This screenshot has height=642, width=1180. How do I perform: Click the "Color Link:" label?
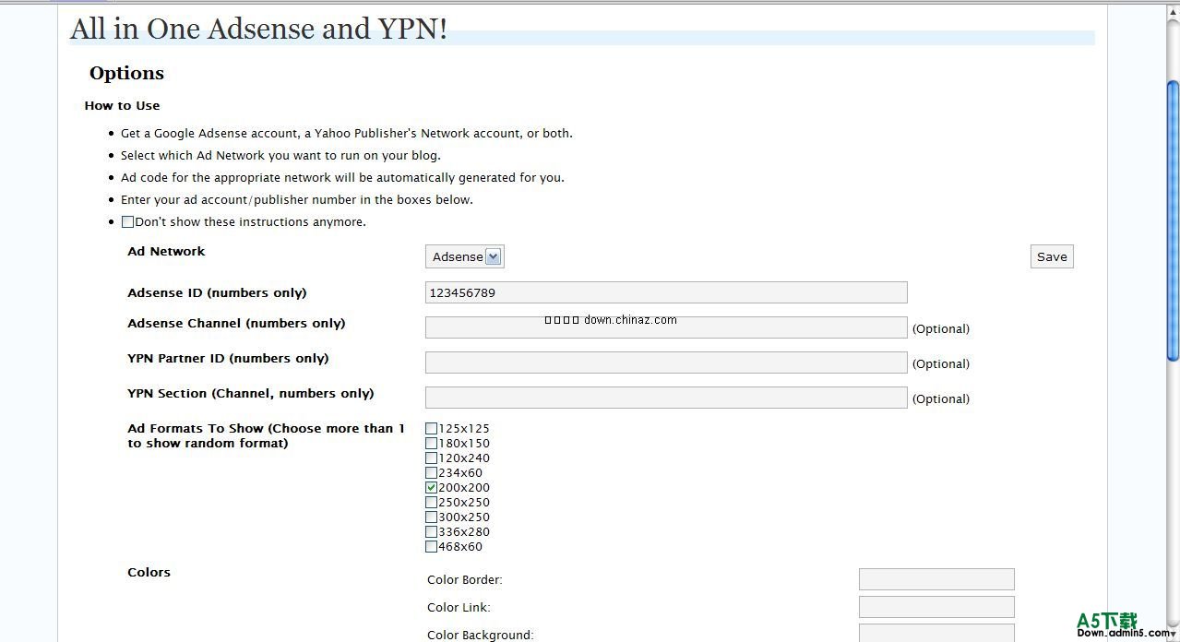459,608
